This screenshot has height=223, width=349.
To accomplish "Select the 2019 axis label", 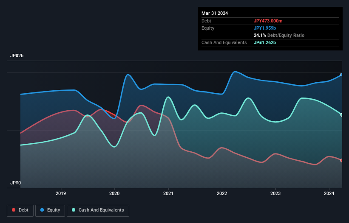I will [61, 193].
